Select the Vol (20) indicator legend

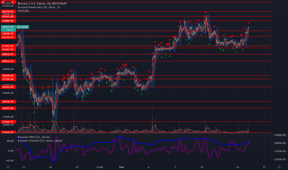click(x=23, y=11)
